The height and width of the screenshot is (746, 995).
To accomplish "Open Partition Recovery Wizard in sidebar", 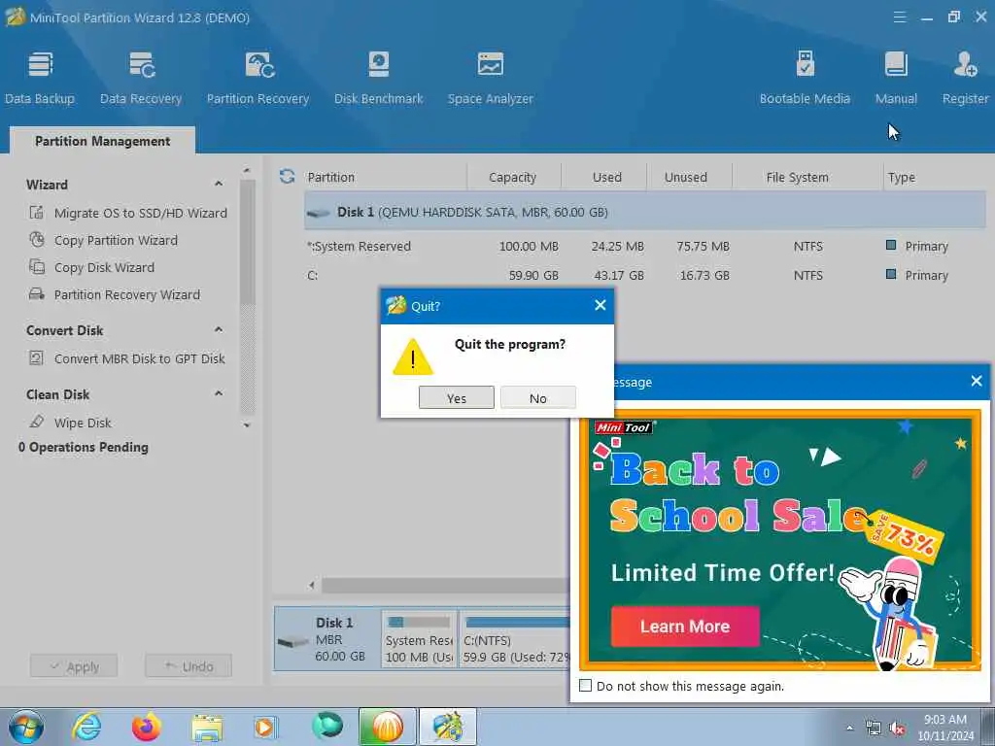I will point(127,295).
